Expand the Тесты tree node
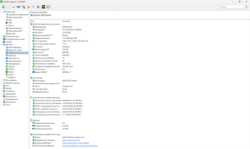Screen dimensions: 250x149 pyautogui.click(x=1, y=105)
